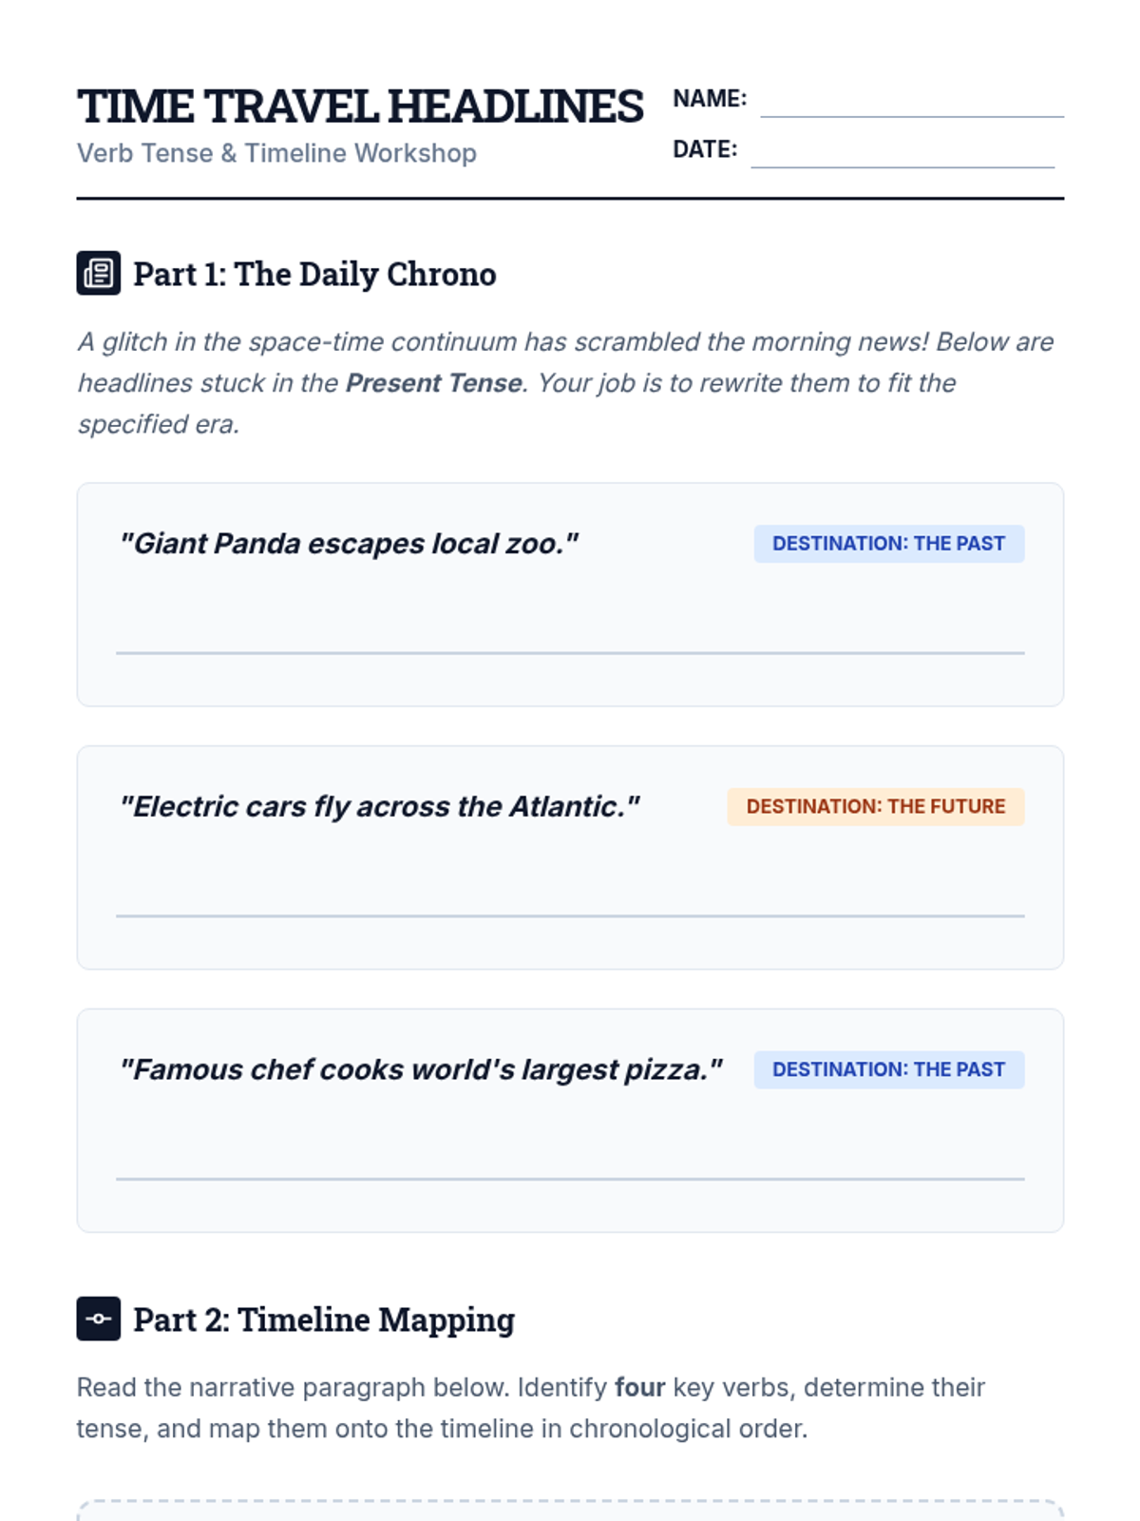Click the bold Present Tense text
The height and width of the screenshot is (1521, 1140).
coord(433,383)
